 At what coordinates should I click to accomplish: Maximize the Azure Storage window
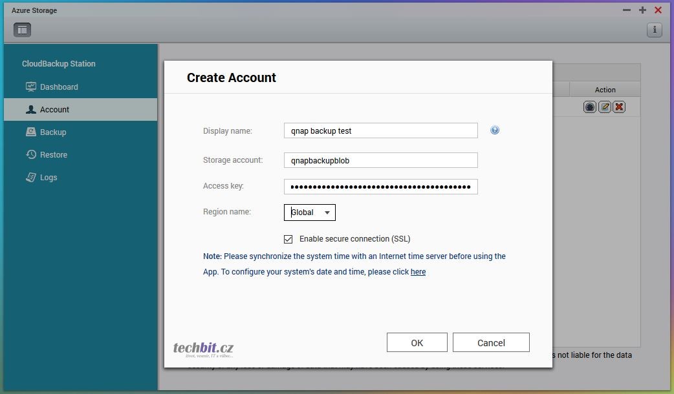pyautogui.click(x=642, y=10)
